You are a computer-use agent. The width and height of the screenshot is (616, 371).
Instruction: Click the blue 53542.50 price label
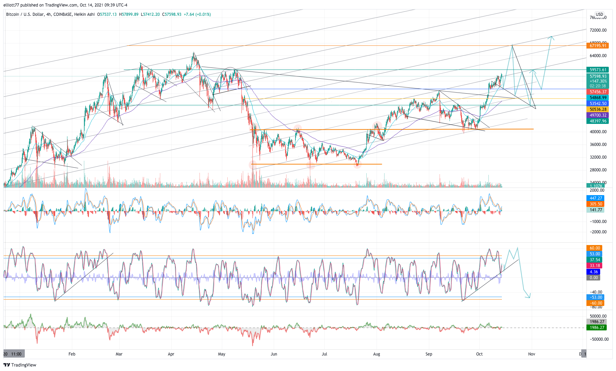click(597, 104)
